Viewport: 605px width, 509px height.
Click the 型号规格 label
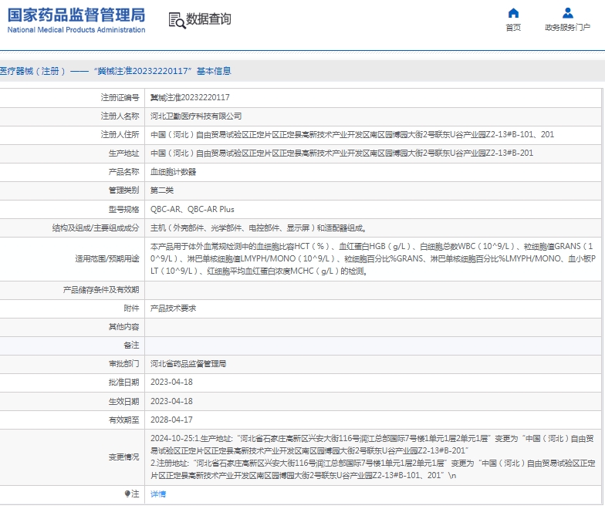tap(123, 210)
